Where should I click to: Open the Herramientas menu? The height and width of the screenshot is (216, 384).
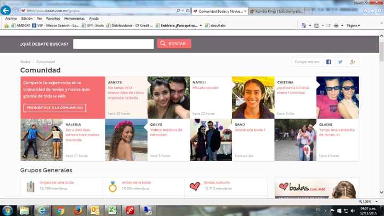pos(74,18)
